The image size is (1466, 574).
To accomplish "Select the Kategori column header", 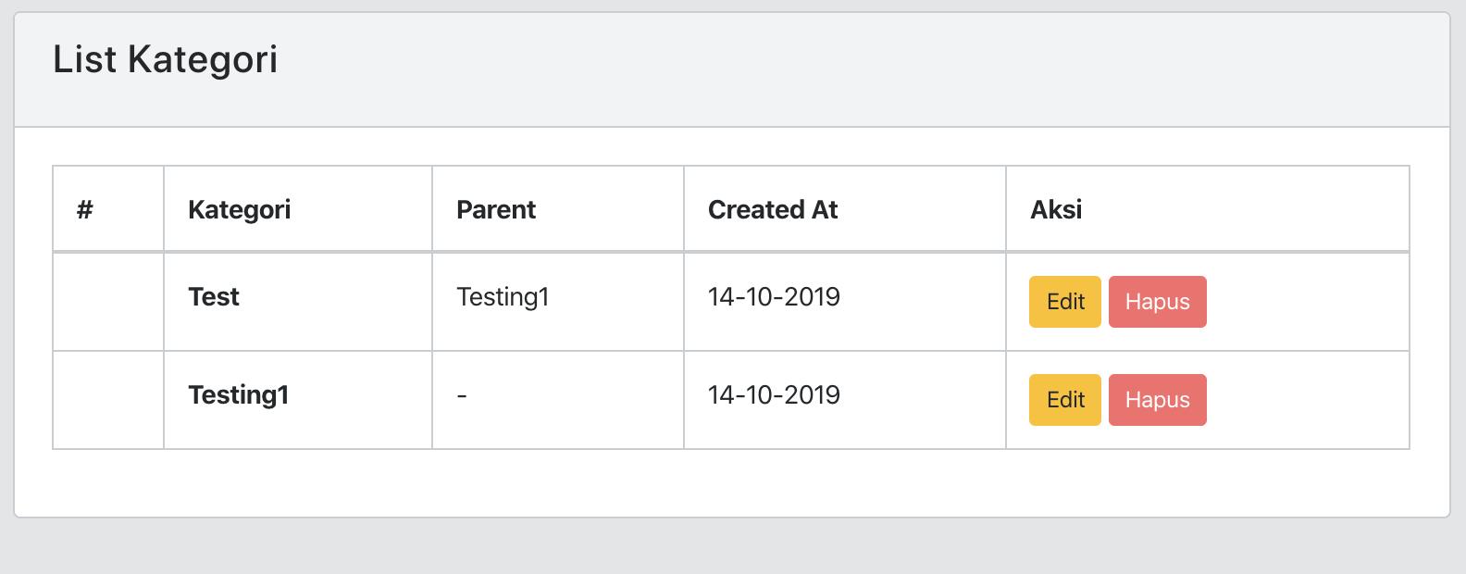I will 239,209.
